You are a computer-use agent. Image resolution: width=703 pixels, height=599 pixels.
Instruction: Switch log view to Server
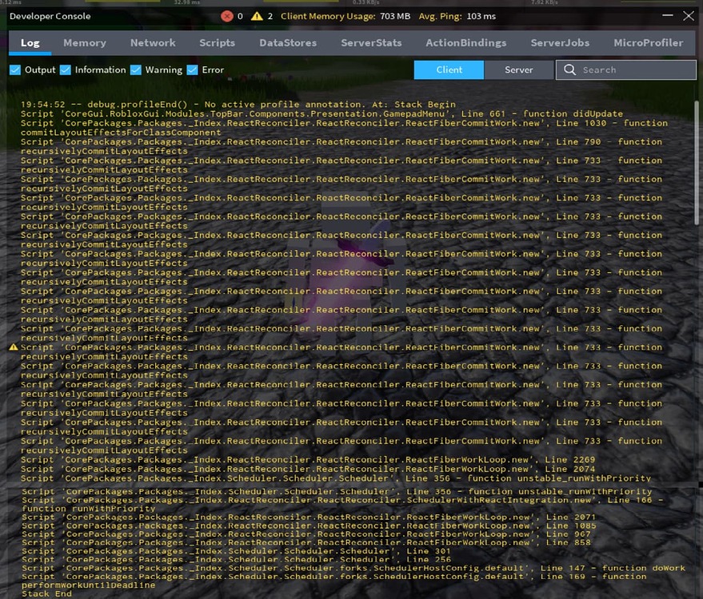(518, 70)
